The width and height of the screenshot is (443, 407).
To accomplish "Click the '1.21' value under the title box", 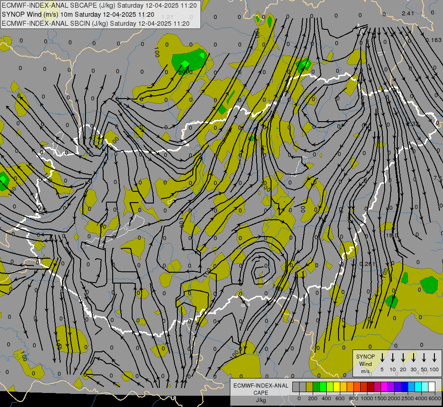I will coord(167,17).
